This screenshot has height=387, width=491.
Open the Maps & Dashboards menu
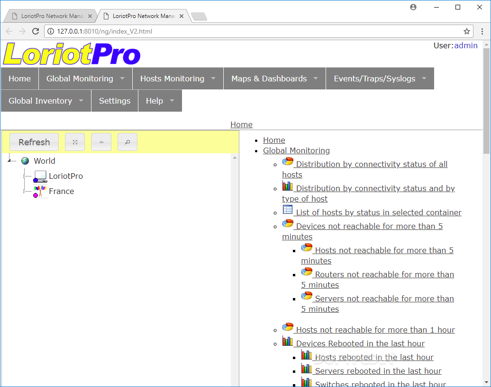click(274, 79)
